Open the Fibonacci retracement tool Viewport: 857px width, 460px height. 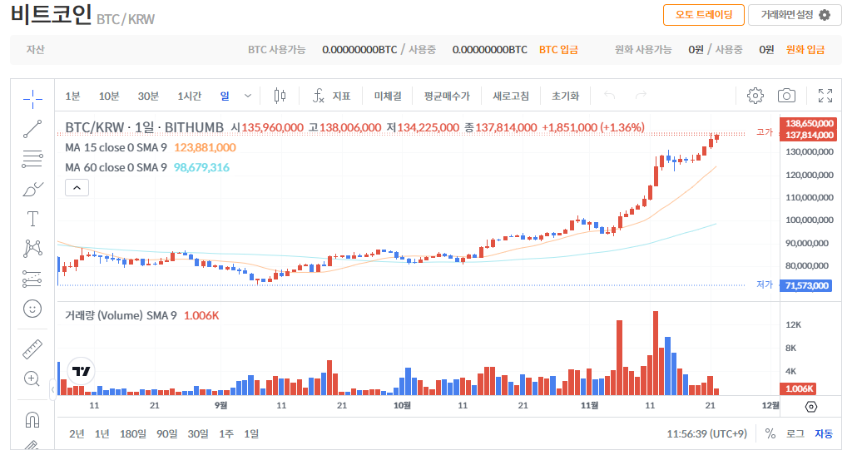click(32, 159)
